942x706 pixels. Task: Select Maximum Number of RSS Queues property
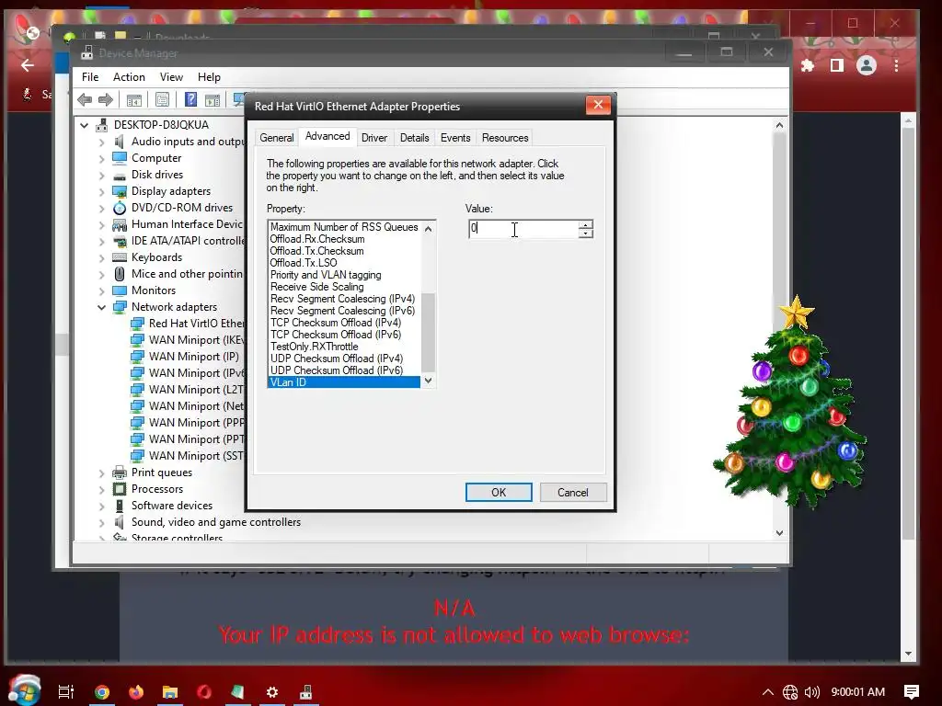pos(344,227)
